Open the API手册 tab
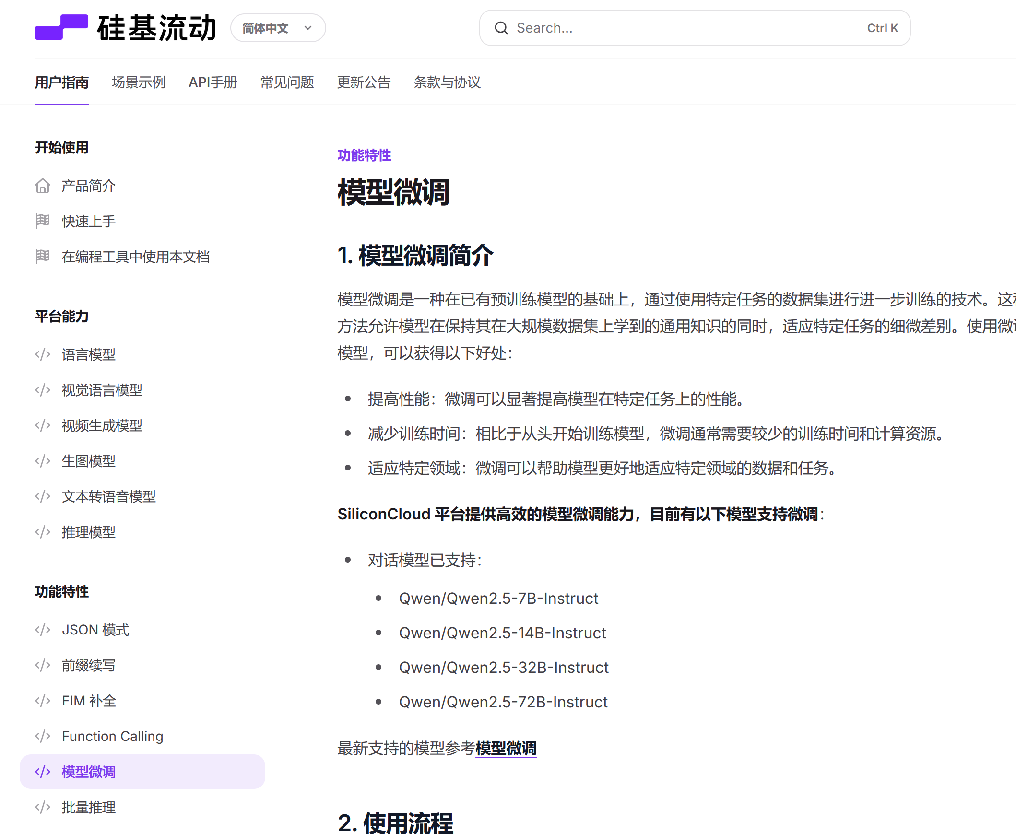Image resolution: width=1016 pixels, height=834 pixels. (213, 82)
